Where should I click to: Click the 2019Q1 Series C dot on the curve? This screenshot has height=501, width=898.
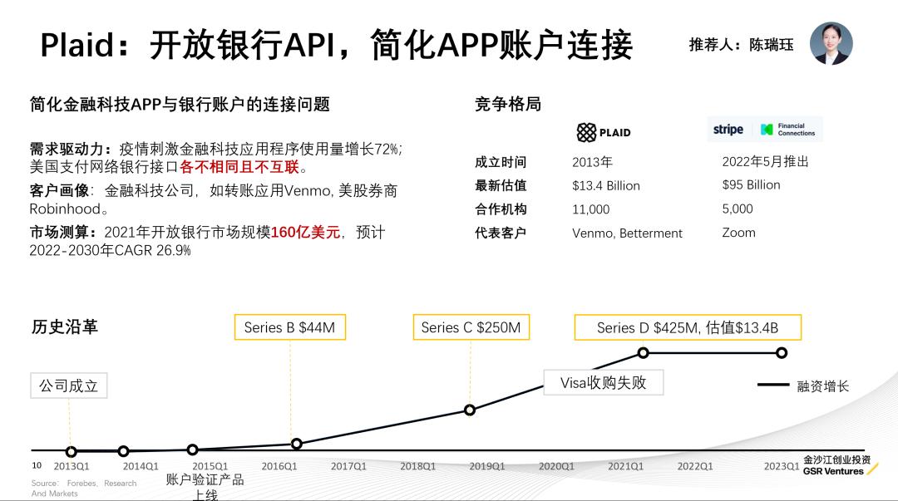[x=470, y=409]
